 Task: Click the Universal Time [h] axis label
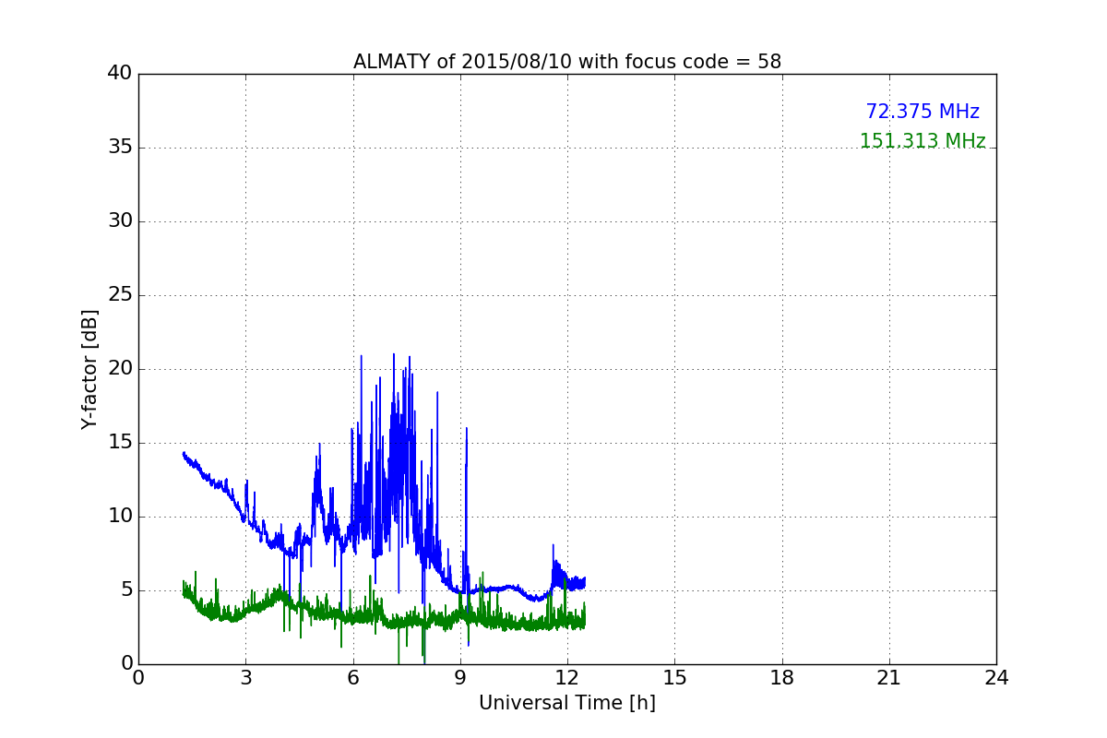[x=566, y=703]
